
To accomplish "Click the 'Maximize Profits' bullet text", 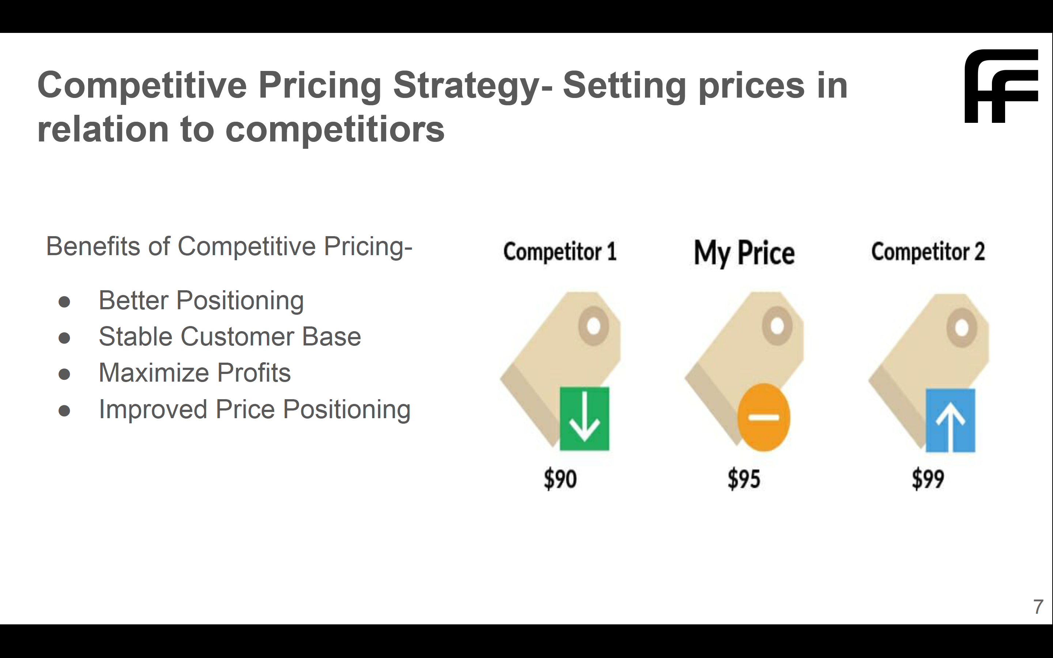I will [195, 373].
